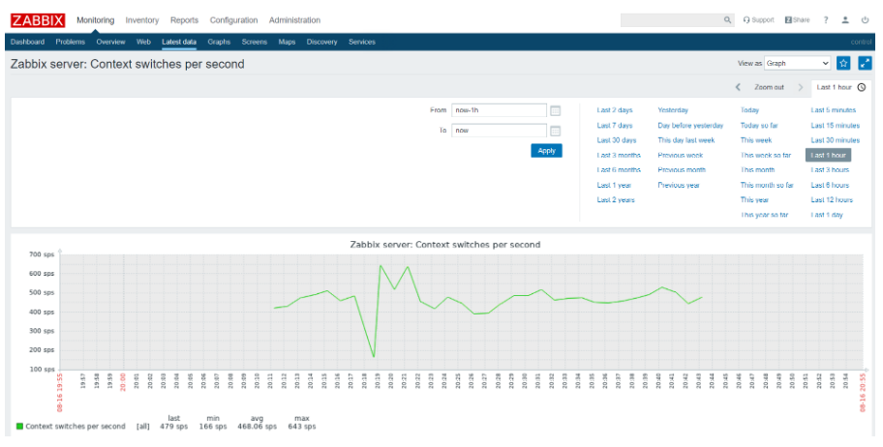The image size is (883, 447).
Task: Click Zoom out
Action: [x=770, y=87]
